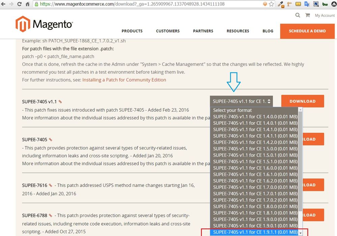Click the dropdown list scrollbar thumb
The width and height of the screenshot is (337, 236).
pyautogui.click(x=301, y=162)
